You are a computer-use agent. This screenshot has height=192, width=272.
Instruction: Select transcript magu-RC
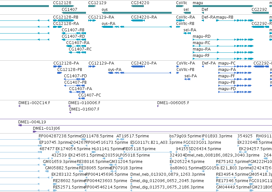pyautogui.click(x=223, y=46)
